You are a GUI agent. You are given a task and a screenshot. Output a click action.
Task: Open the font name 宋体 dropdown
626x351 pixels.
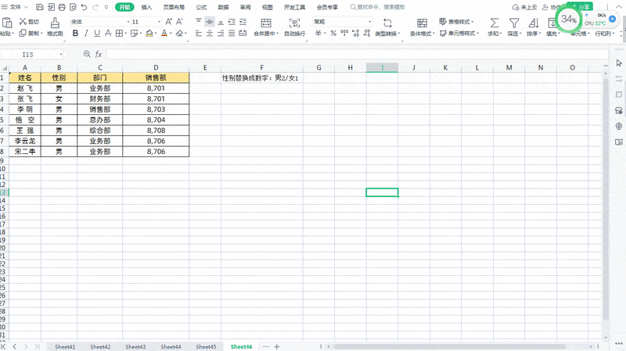[x=128, y=22]
